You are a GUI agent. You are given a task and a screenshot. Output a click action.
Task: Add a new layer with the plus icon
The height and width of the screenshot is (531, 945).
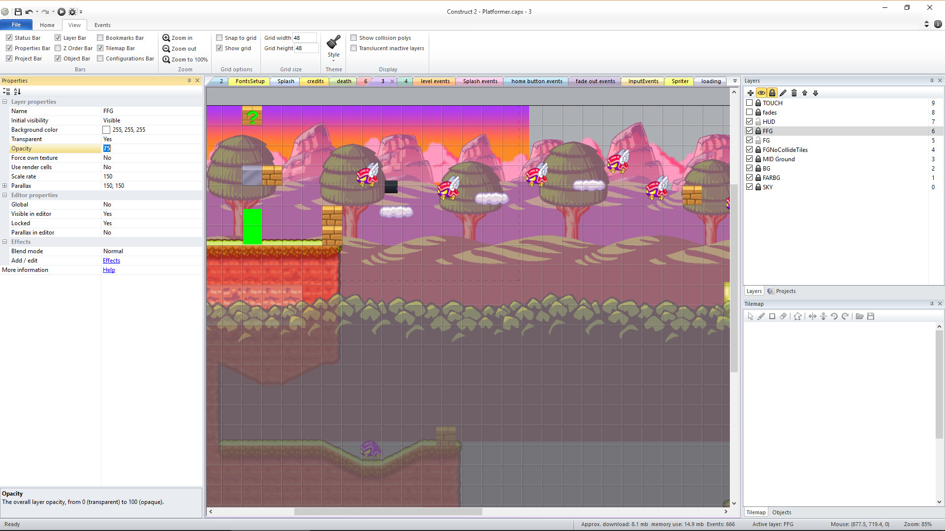point(750,93)
